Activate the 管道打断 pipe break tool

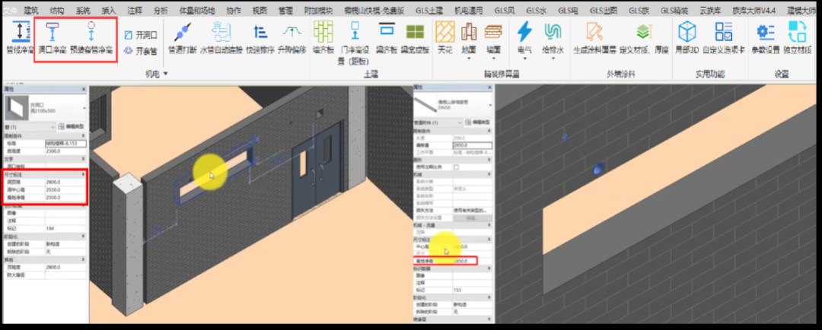coord(181,39)
